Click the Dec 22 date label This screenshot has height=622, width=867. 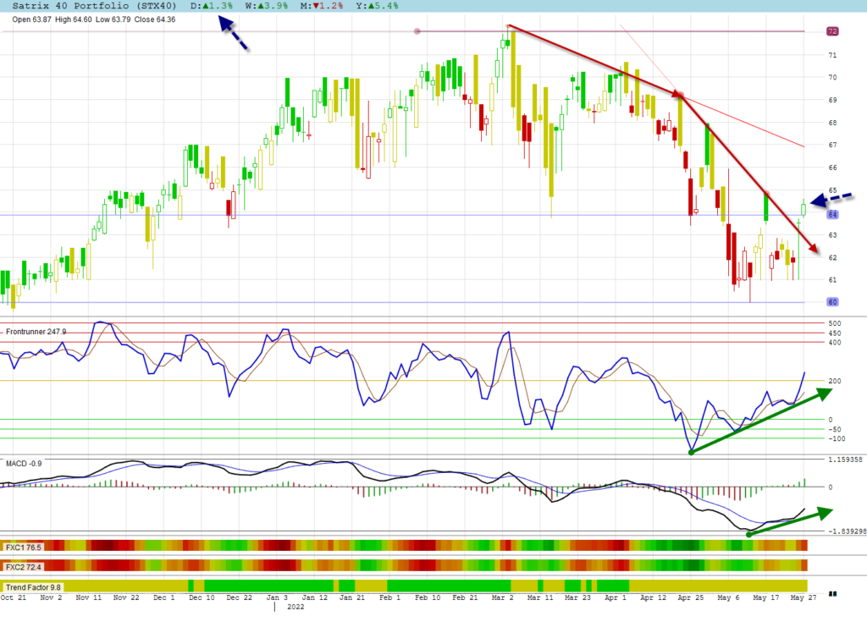tap(240, 597)
